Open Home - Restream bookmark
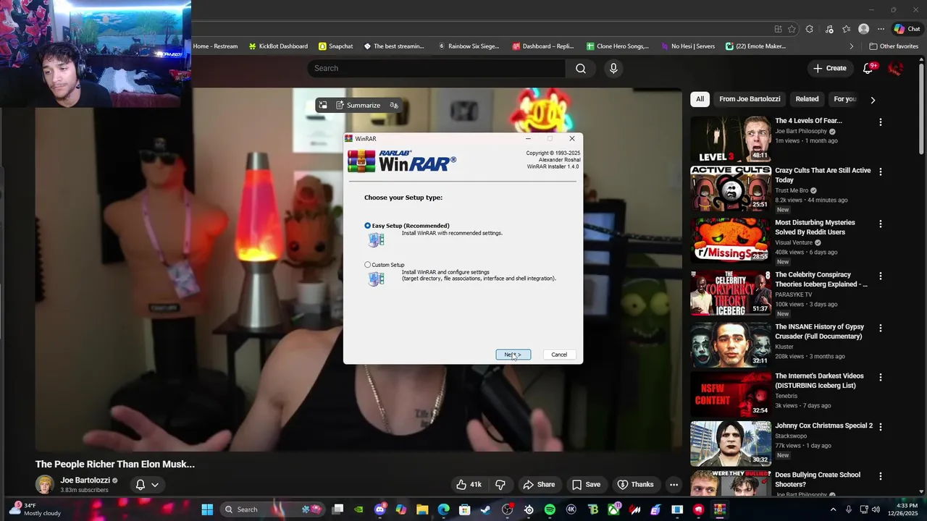927x521 pixels. [x=215, y=46]
